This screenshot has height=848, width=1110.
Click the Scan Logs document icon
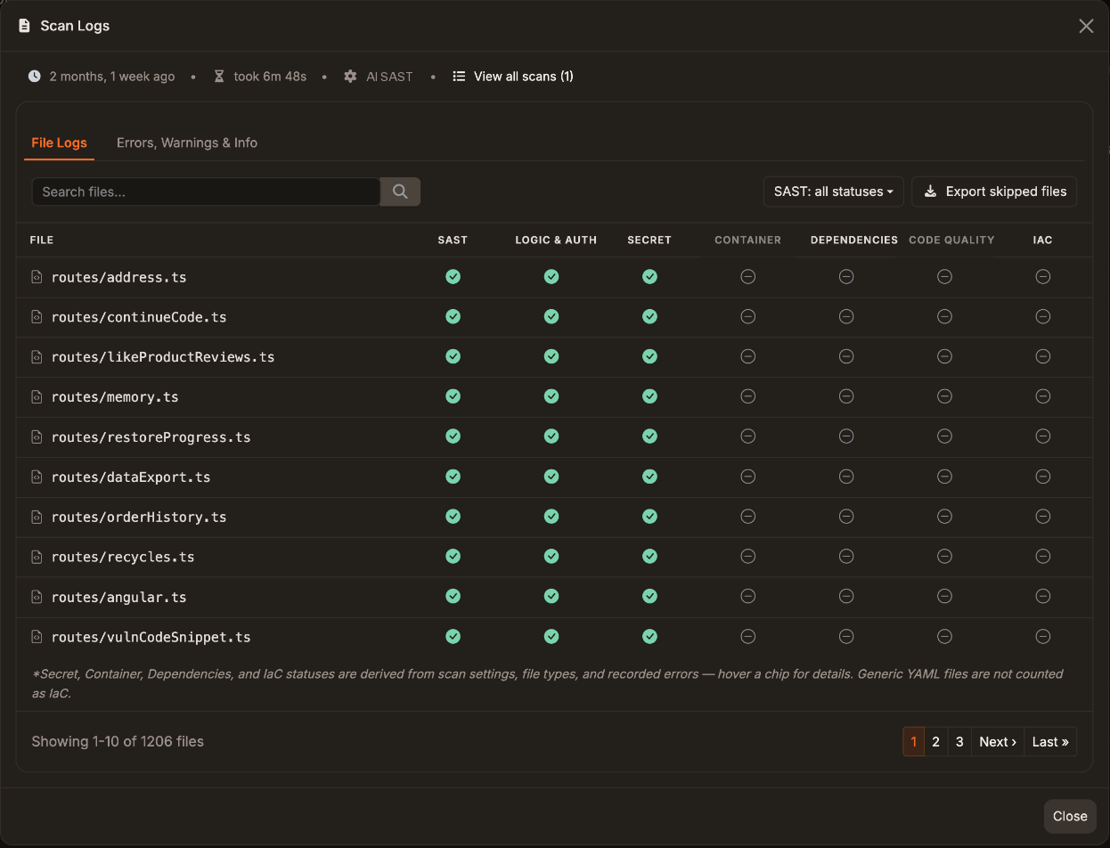click(x=24, y=26)
